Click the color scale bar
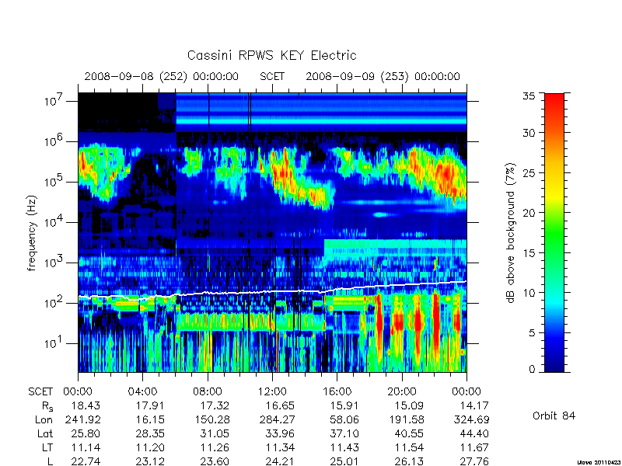The width and height of the screenshot is (622, 466). click(554, 232)
